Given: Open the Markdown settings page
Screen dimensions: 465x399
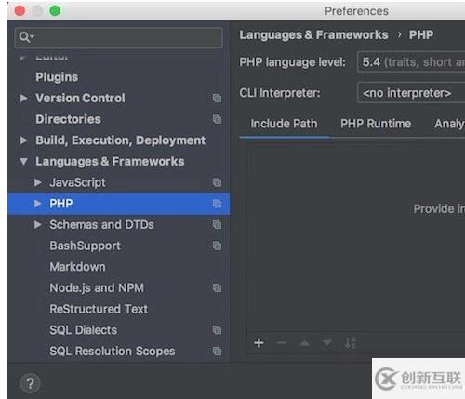Looking at the screenshot, I should point(77,267).
